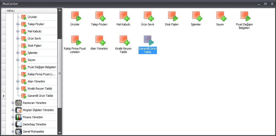Click the tree vertical scrollbar thumb

60,73
